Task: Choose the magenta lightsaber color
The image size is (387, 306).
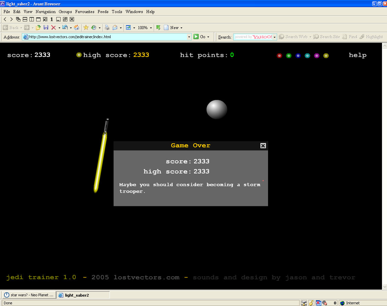Action: (x=317, y=56)
